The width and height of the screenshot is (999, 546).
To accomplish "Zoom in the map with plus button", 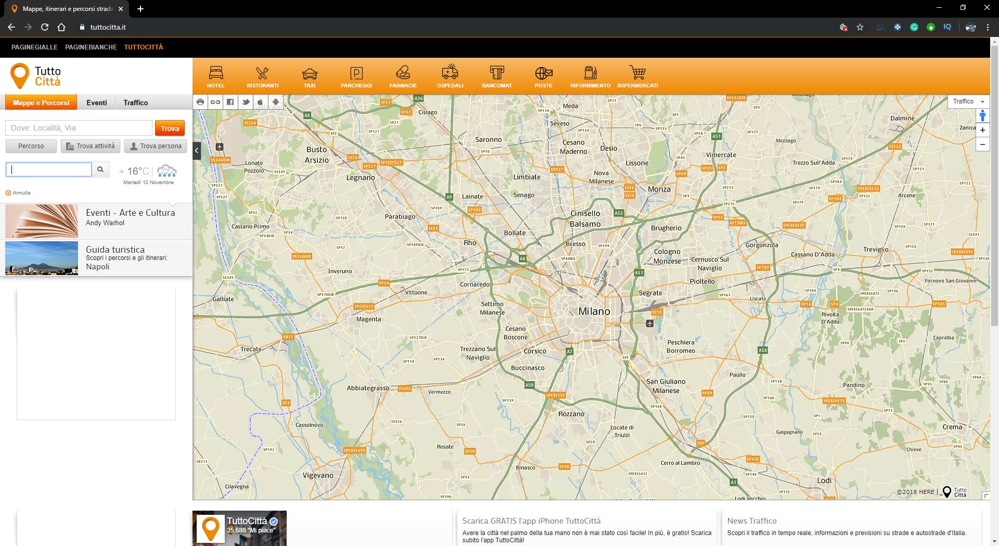I will coord(982,131).
